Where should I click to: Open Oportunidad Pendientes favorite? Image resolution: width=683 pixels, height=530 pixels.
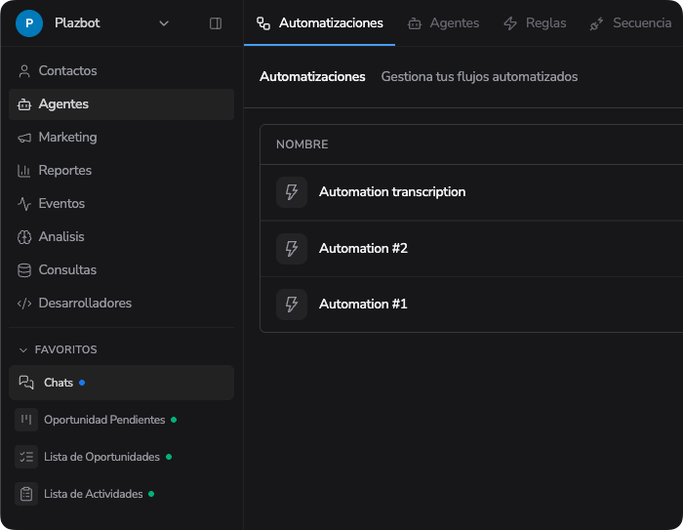pos(122,420)
